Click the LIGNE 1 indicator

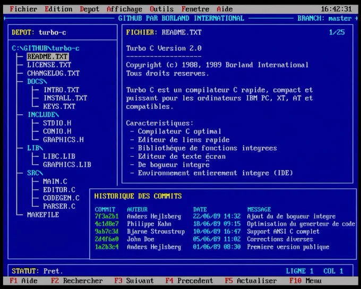(x=299, y=271)
